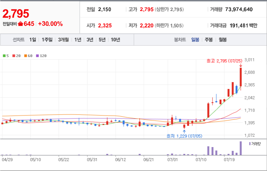The height and width of the screenshot is (171, 267).
Task: Click the current price 2,795 headline
Action: click(16, 14)
